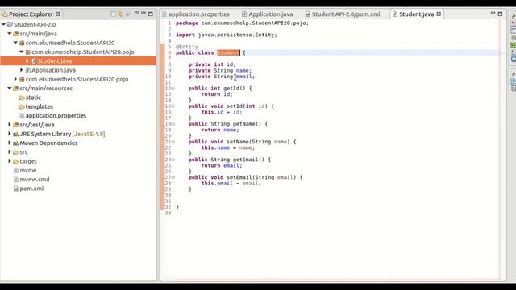Image resolution: width=516 pixels, height=290 pixels.
Task: Open the Project Explorer view menu arrow
Action: click(138, 14)
